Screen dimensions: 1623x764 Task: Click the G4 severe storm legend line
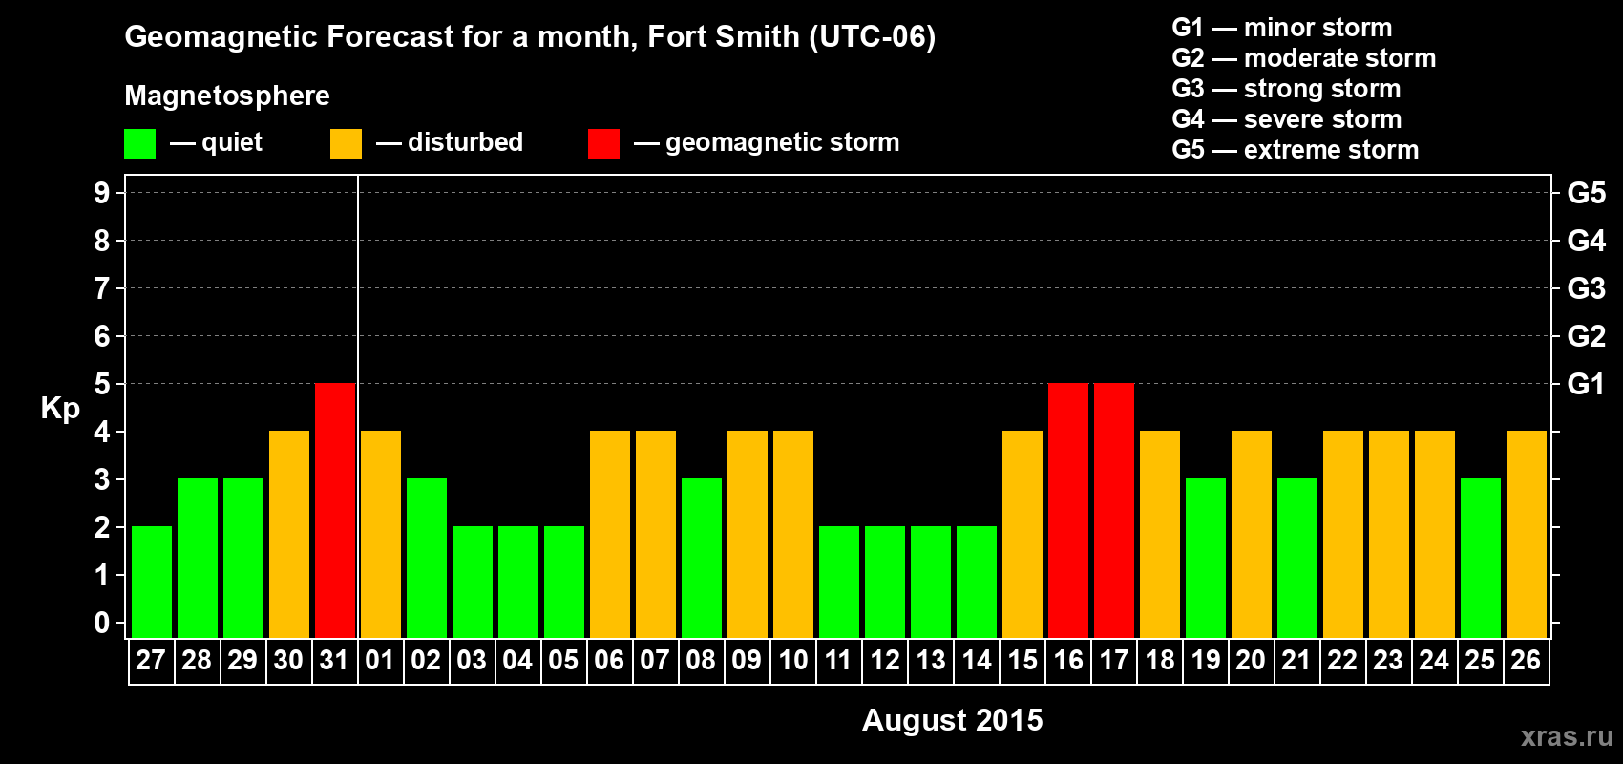[1287, 119]
